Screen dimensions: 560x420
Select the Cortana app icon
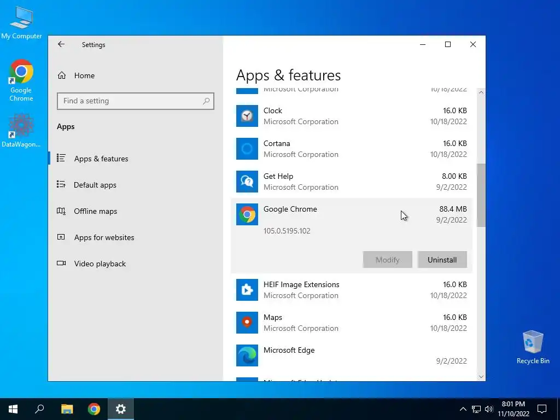point(247,149)
